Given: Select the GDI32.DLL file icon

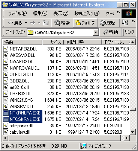Looking at the screenshot, I should [x=6, y=81].
